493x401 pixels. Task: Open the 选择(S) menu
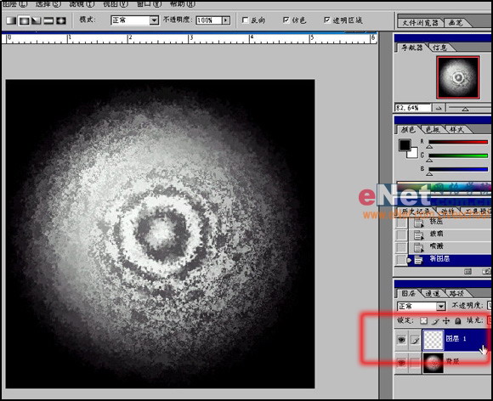point(48,4)
